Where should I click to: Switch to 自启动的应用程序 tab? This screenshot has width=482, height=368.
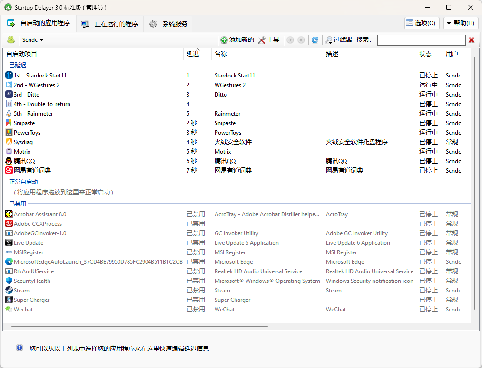pyautogui.click(x=39, y=23)
